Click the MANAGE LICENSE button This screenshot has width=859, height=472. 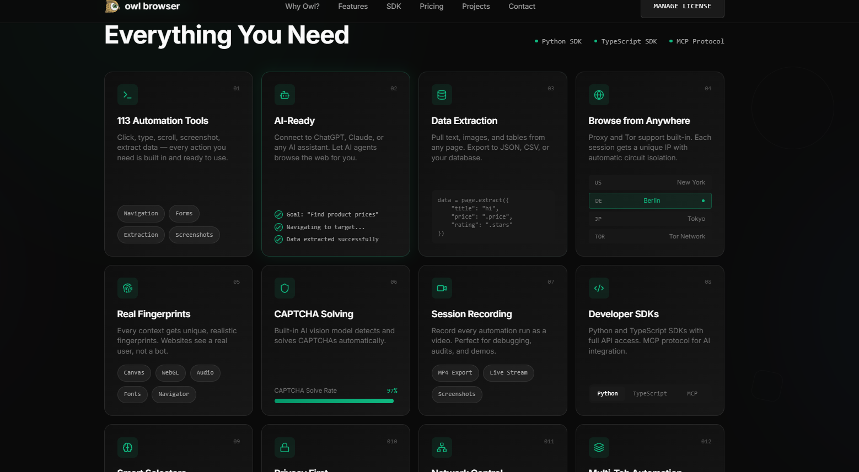tap(682, 6)
